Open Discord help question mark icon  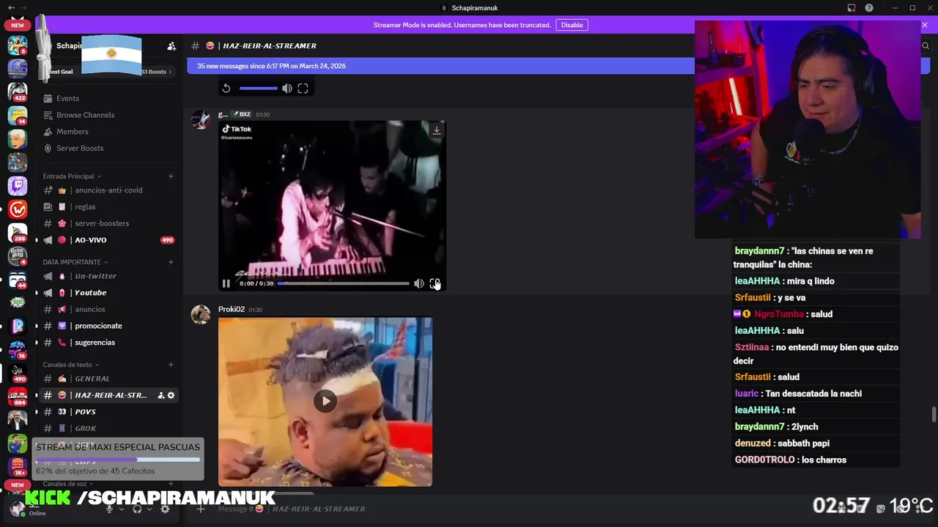coord(869,8)
